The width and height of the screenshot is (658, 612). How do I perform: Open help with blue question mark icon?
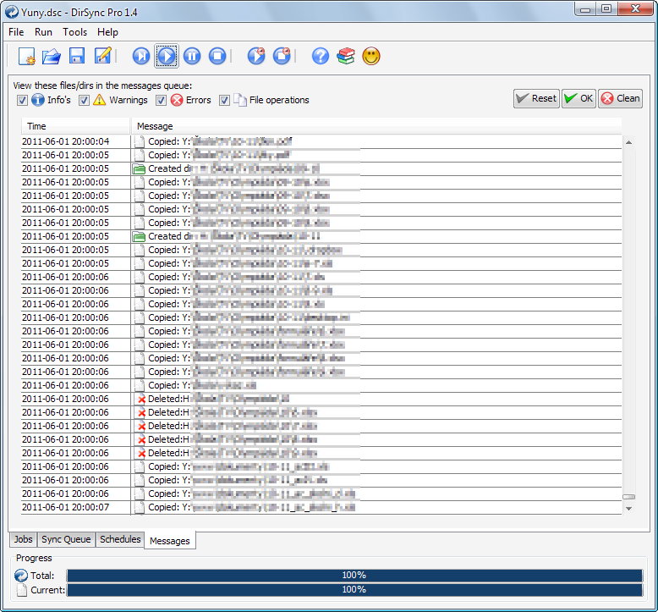tap(321, 56)
